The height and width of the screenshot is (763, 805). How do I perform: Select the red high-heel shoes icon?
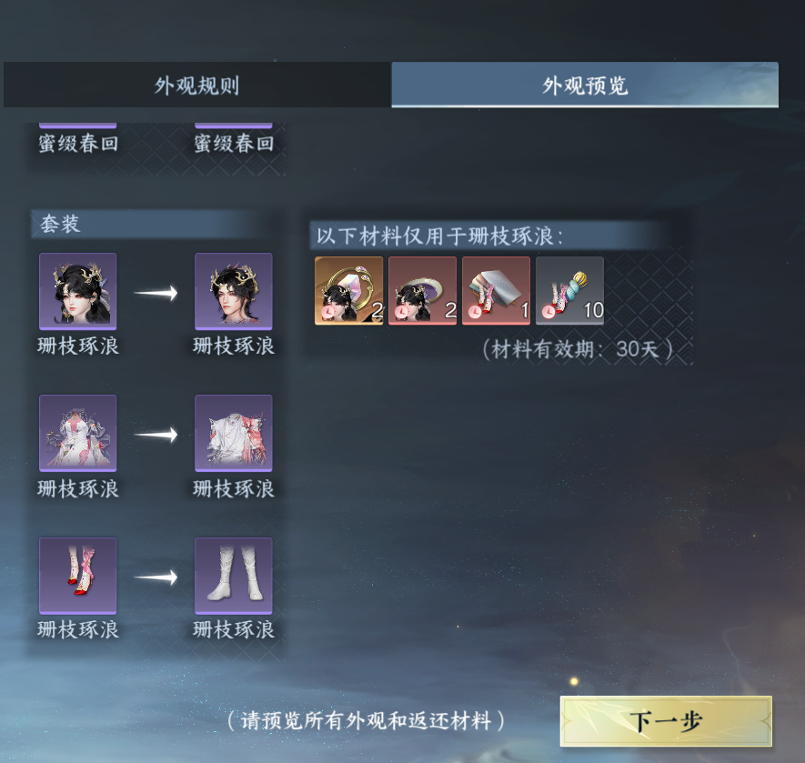coord(78,576)
